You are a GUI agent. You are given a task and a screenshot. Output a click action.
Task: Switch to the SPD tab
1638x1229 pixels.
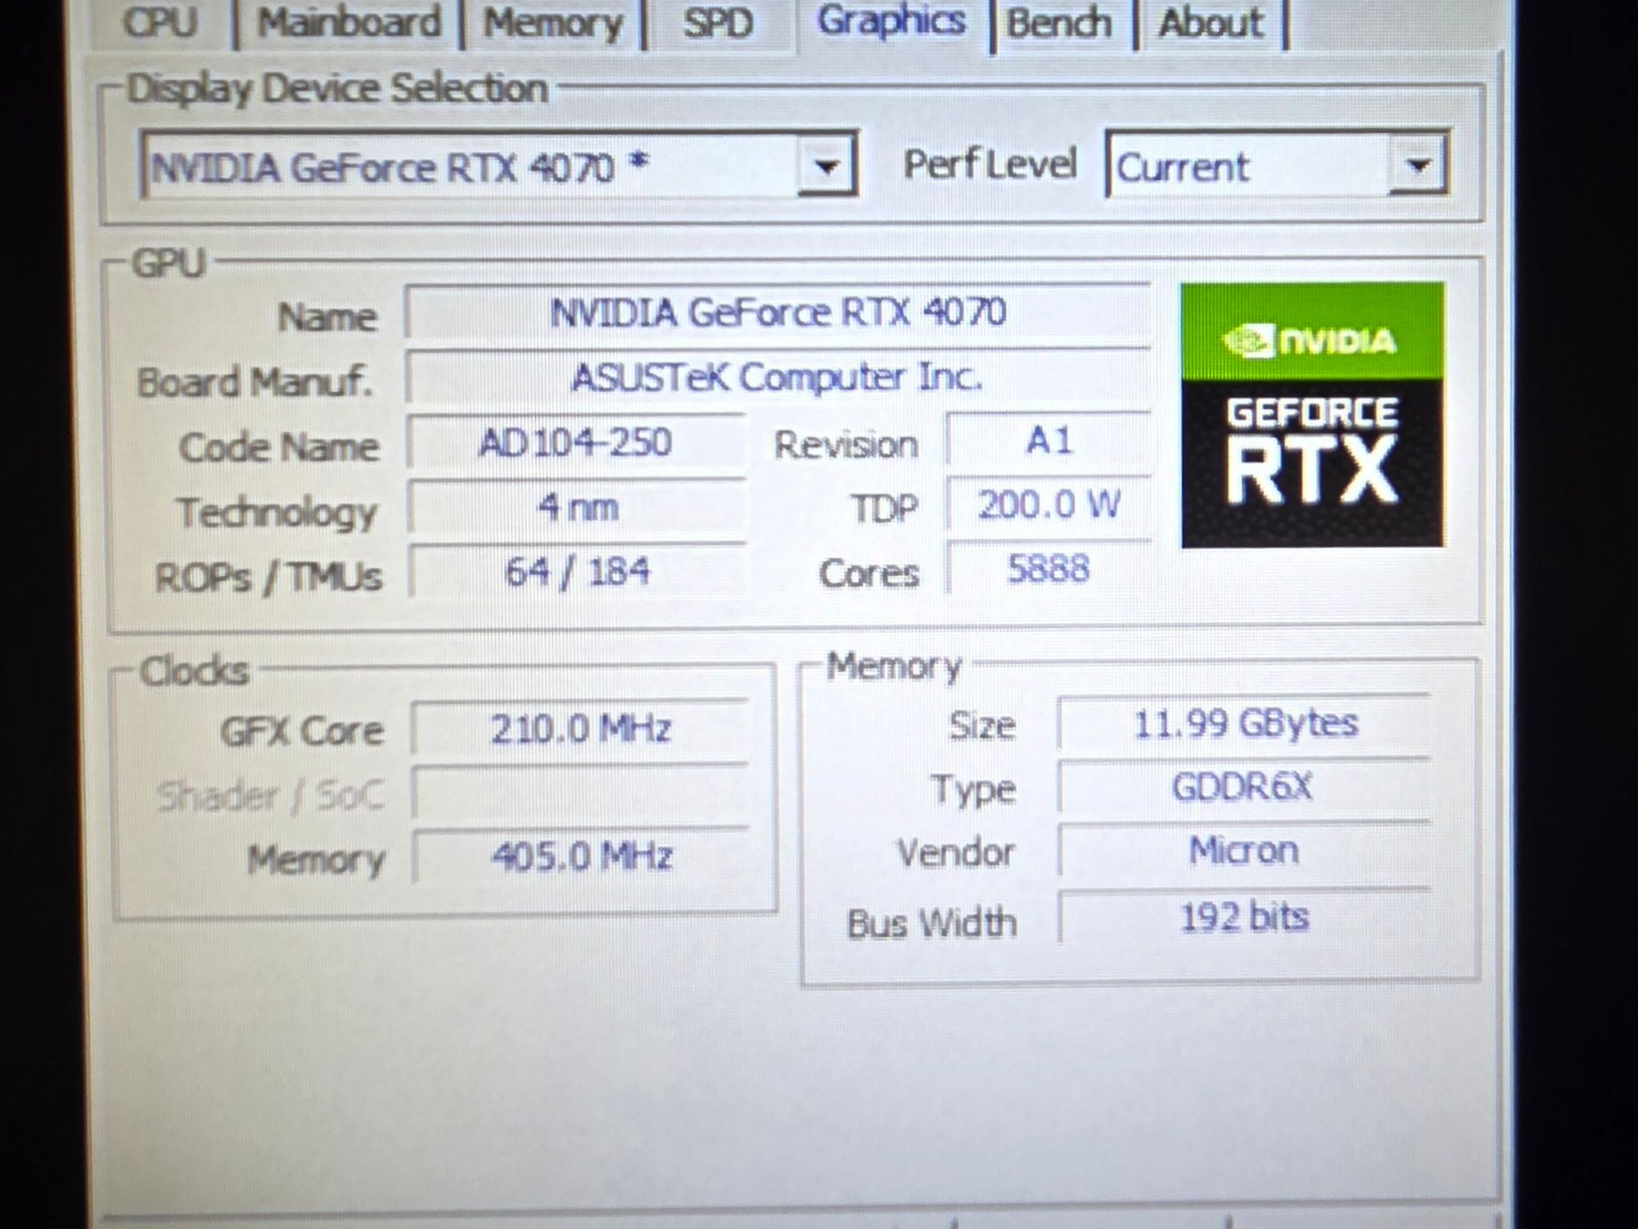click(x=717, y=22)
